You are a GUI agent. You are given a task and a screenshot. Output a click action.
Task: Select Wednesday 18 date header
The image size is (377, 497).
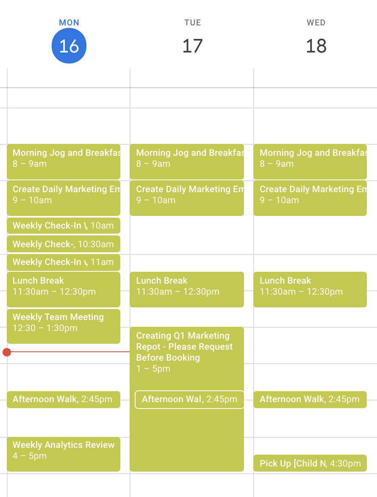(x=316, y=46)
